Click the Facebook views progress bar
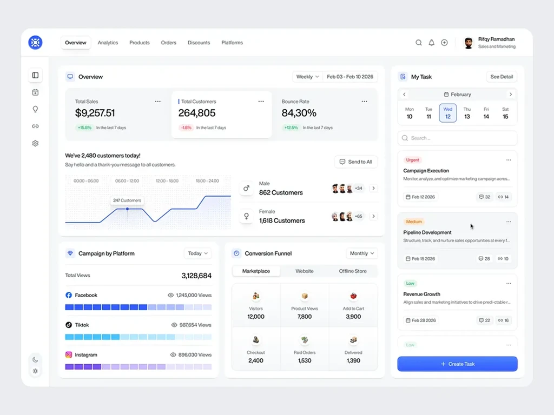Image resolution: width=554 pixels, height=415 pixels. tap(138, 307)
